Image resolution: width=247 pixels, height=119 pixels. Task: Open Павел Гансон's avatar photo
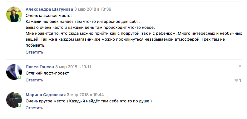tap(14, 72)
